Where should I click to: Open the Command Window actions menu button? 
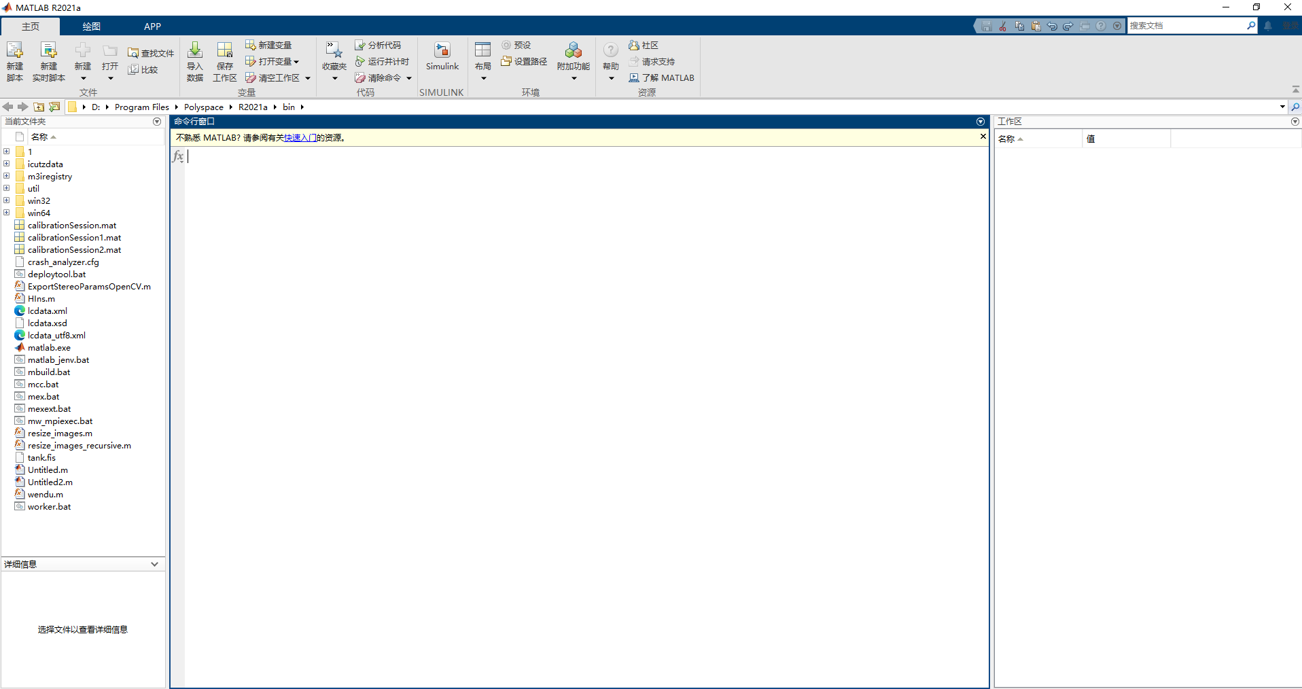(x=981, y=122)
